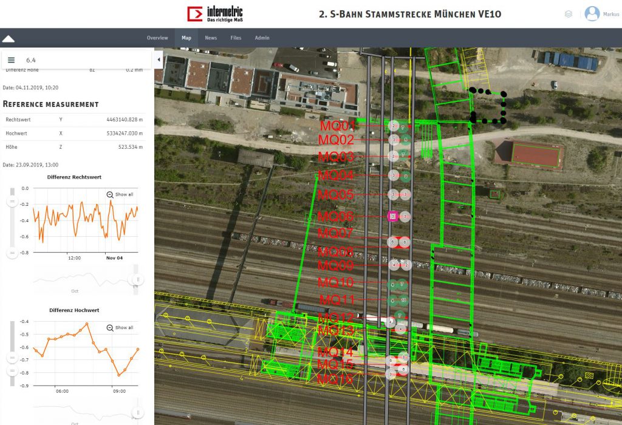
Task: Click the MQ03 label on the map
Action: 336,157
